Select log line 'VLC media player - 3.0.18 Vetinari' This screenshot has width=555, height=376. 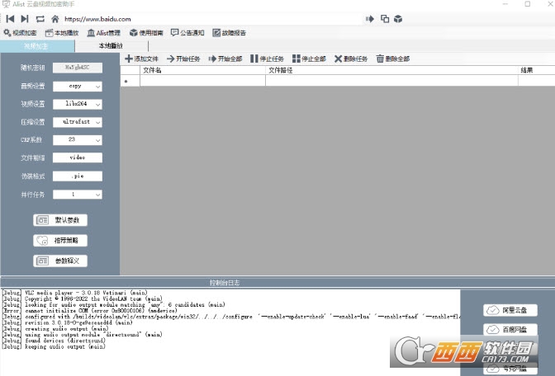tap(74, 293)
